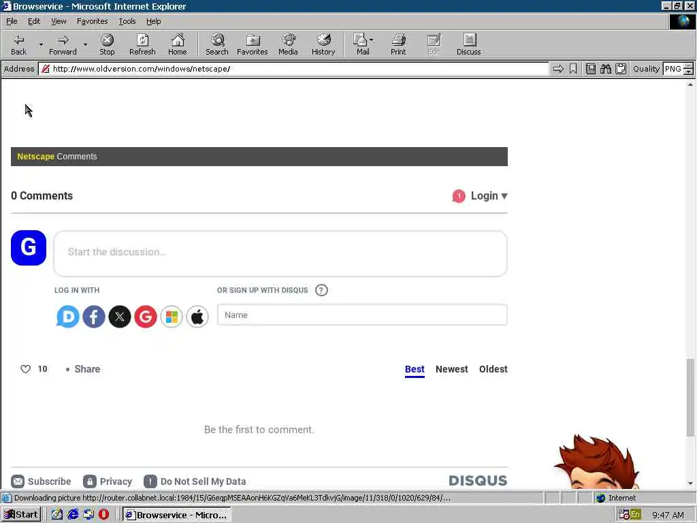The width and height of the screenshot is (697, 523).
Task: Open the Favorites menu
Action: coord(92,21)
